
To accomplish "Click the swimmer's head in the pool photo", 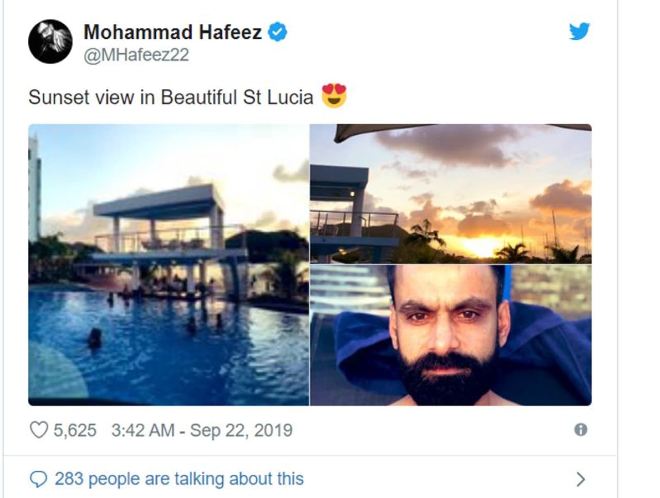I will (95, 338).
